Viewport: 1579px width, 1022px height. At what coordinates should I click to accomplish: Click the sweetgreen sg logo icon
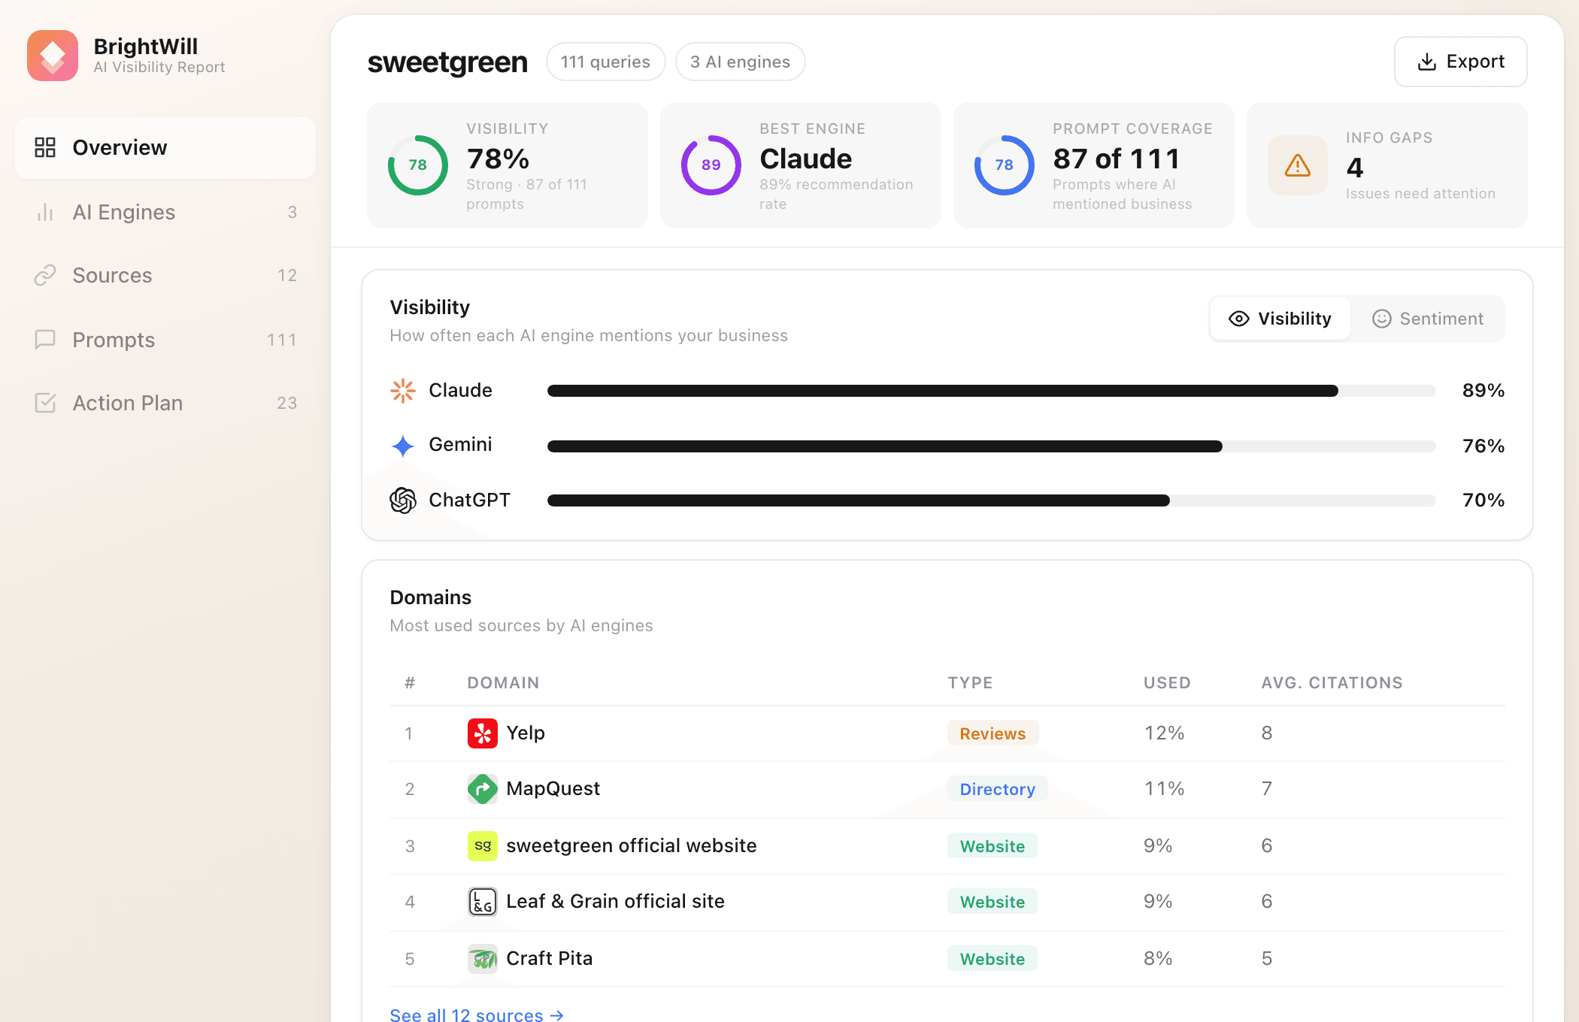coord(483,846)
